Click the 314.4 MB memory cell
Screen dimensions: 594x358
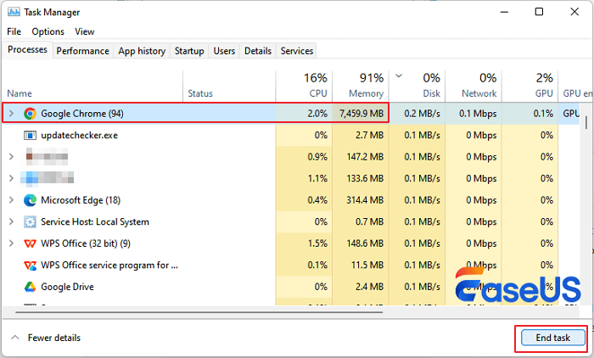click(x=365, y=200)
